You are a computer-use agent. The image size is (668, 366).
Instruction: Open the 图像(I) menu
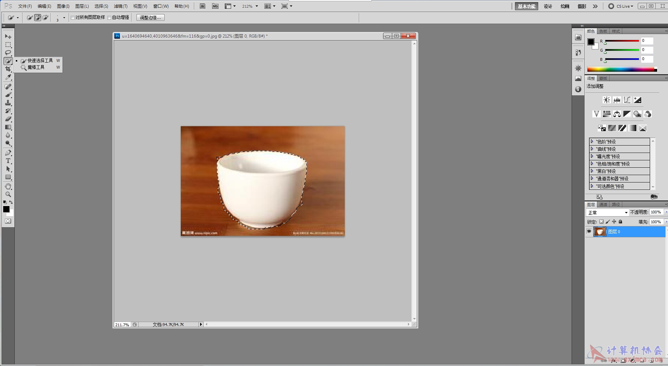63,6
